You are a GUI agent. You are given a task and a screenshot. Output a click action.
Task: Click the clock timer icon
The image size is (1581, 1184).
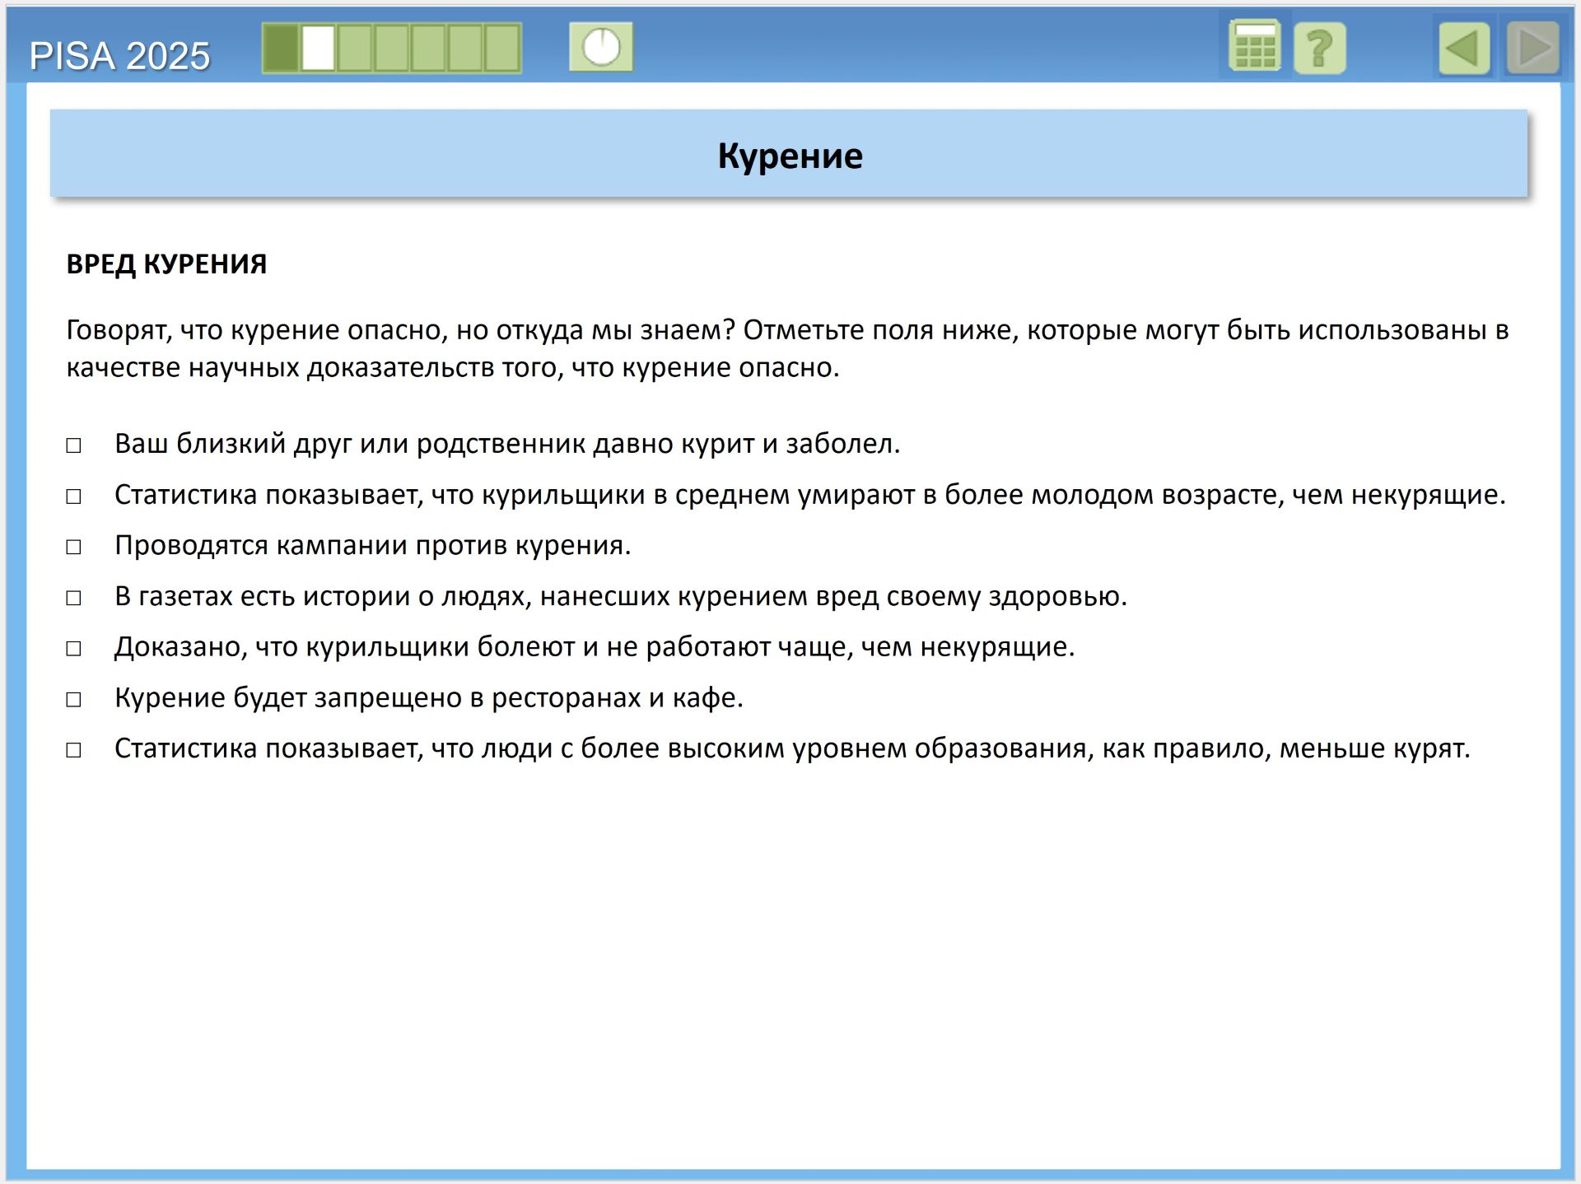601,47
